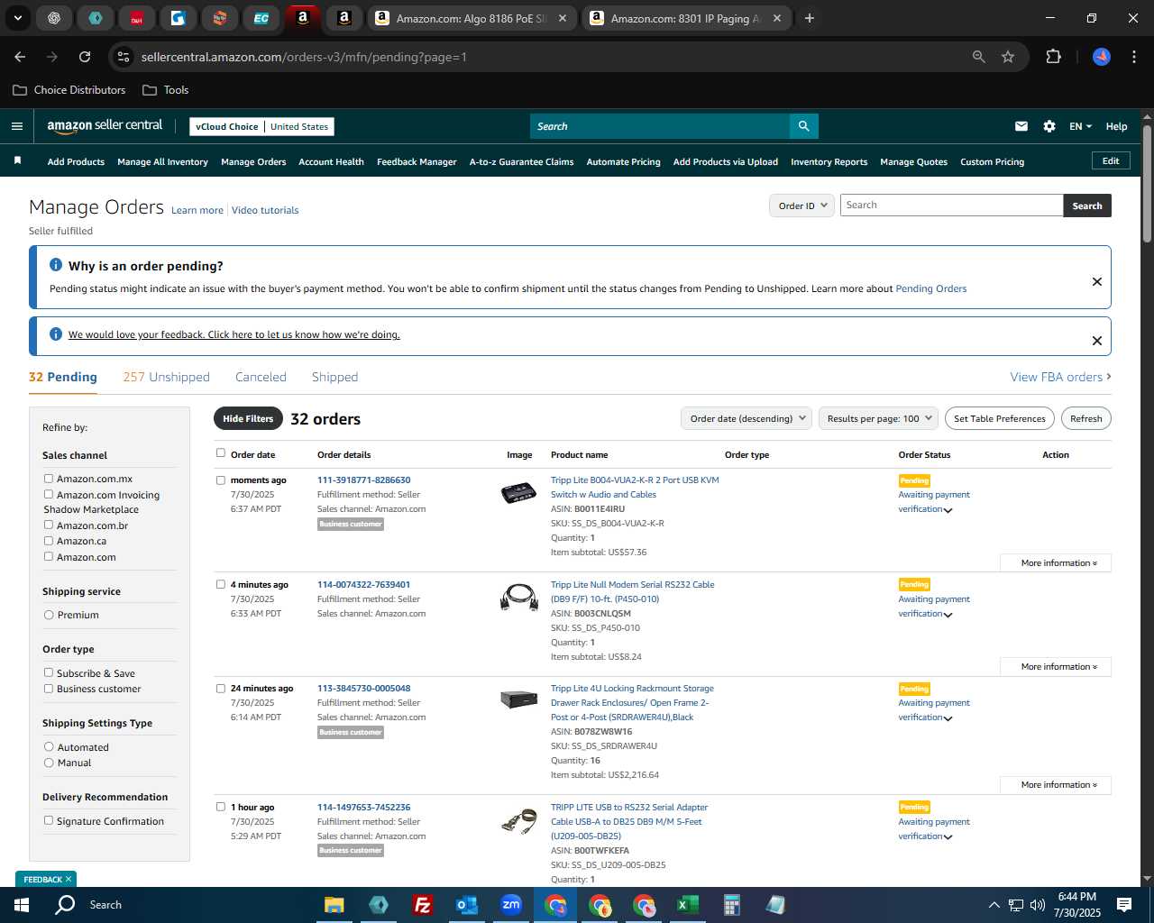
Task: Click into the Order ID search field
Action: pyautogui.click(x=951, y=206)
